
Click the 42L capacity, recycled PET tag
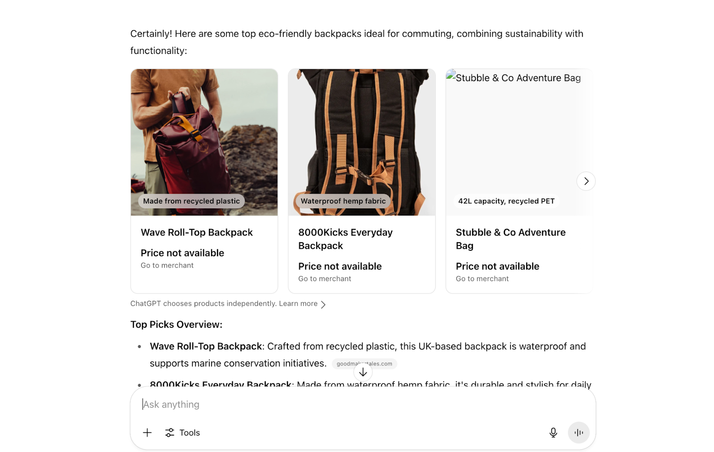tap(506, 201)
